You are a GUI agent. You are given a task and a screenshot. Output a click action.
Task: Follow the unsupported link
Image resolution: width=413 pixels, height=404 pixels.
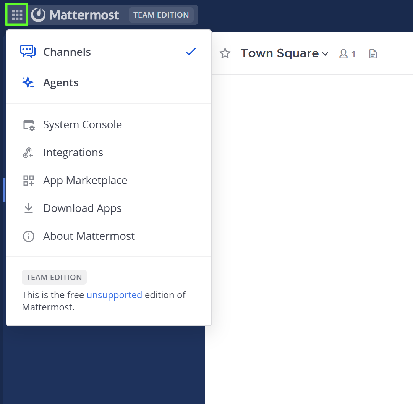pos(114,295)
